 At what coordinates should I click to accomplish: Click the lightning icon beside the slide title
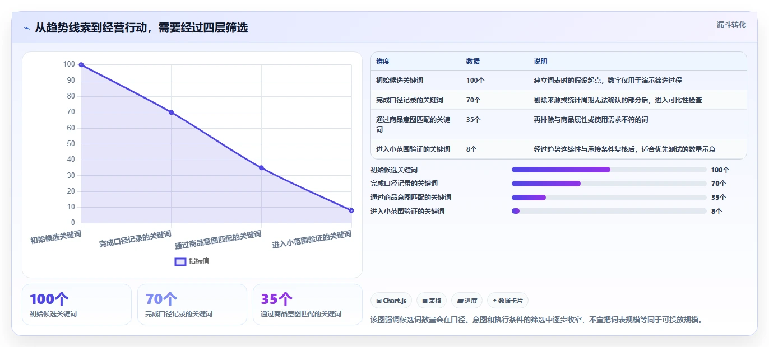pyautogui.click(x=27, y=28)
